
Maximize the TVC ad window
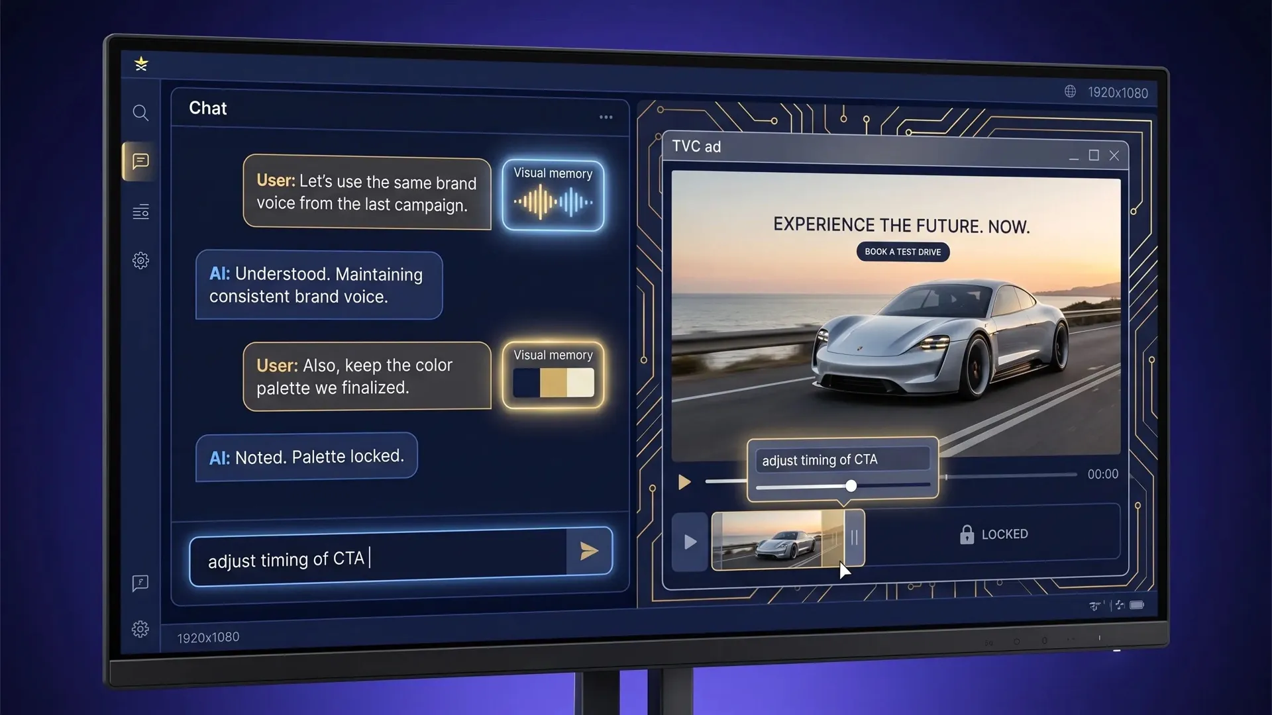click(1094, 155)
